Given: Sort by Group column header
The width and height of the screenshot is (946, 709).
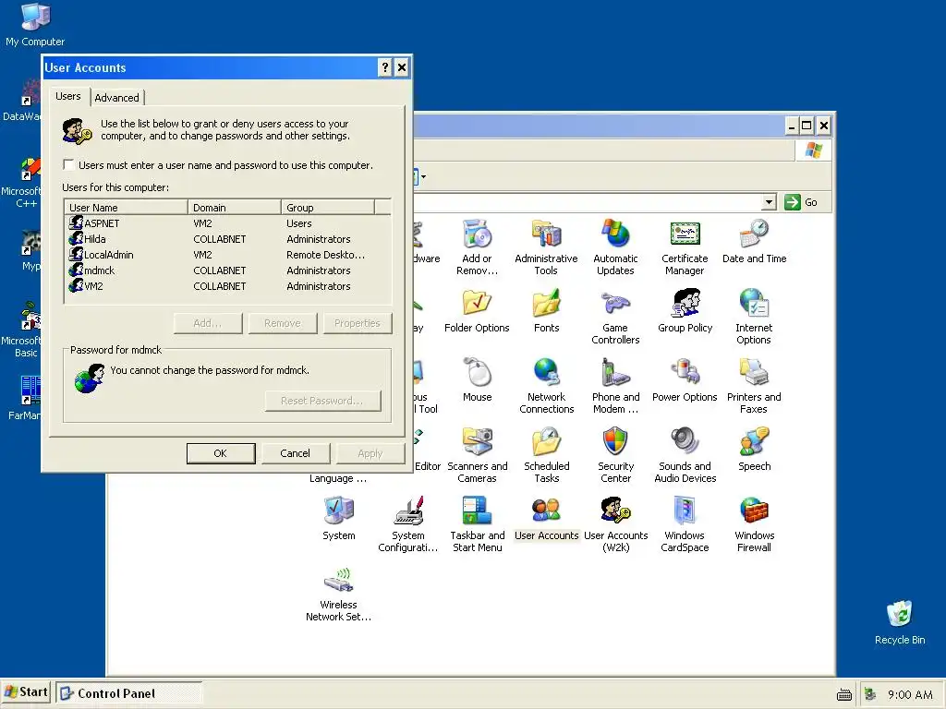Looking at the screenshot, I should 328,208.
